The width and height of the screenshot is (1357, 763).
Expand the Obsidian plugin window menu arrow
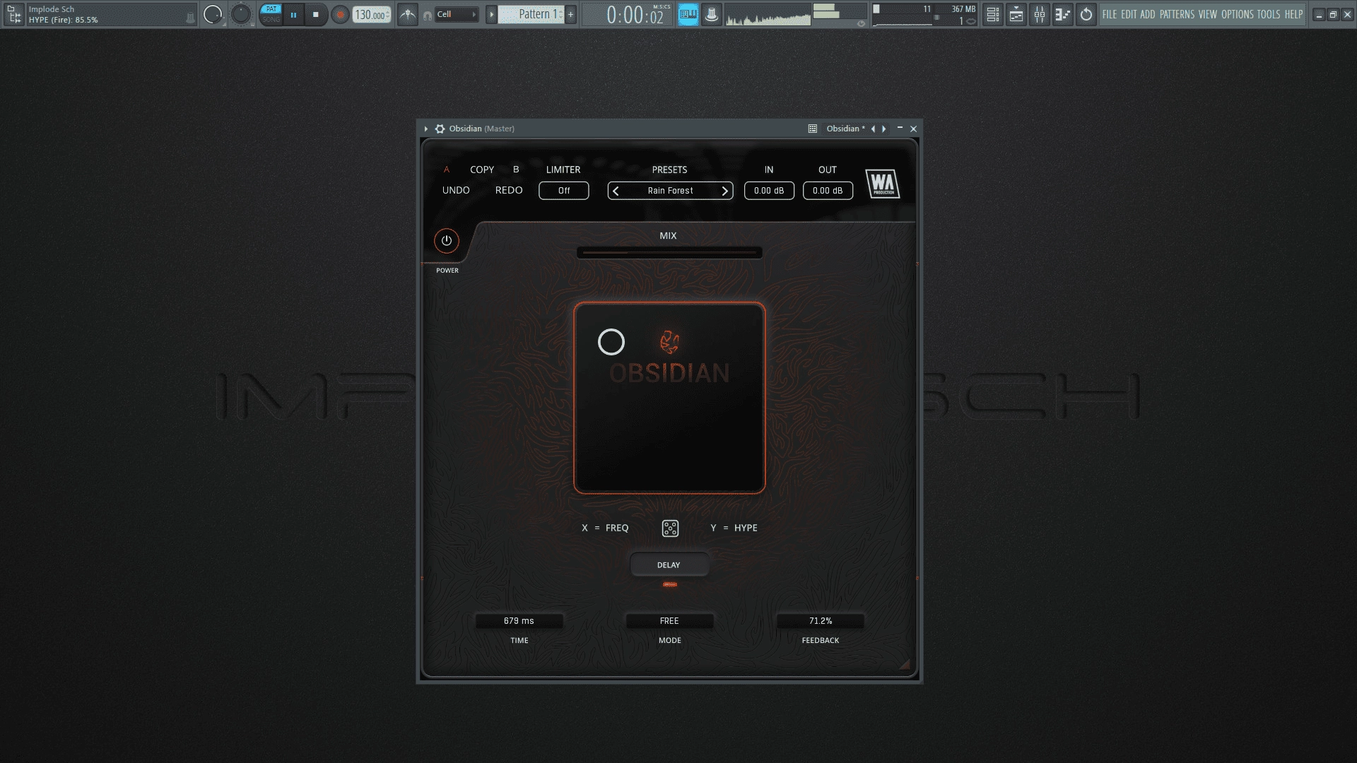[x=426, y=129]
